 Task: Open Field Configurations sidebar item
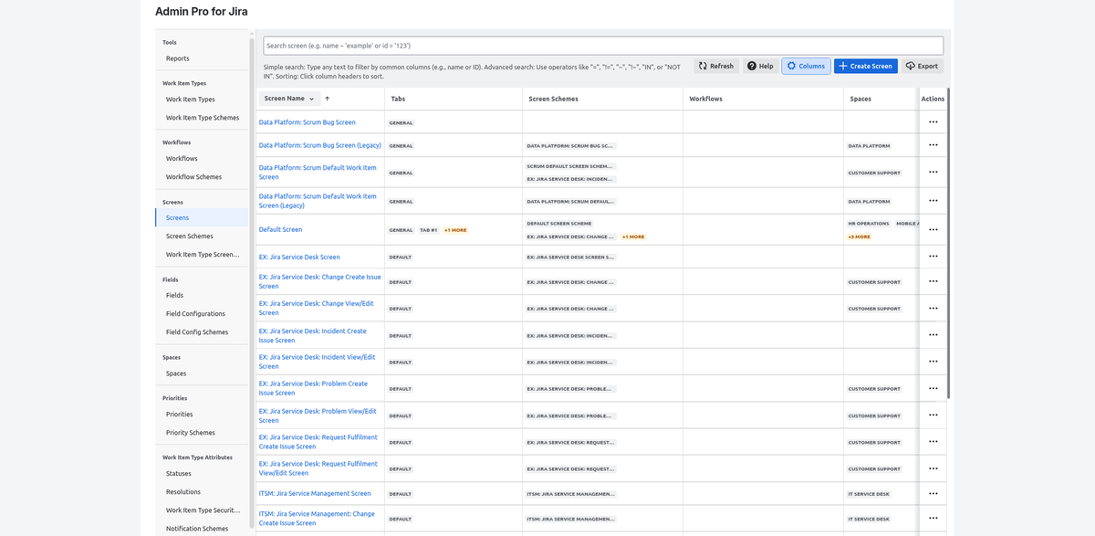(x=195, y=314)
